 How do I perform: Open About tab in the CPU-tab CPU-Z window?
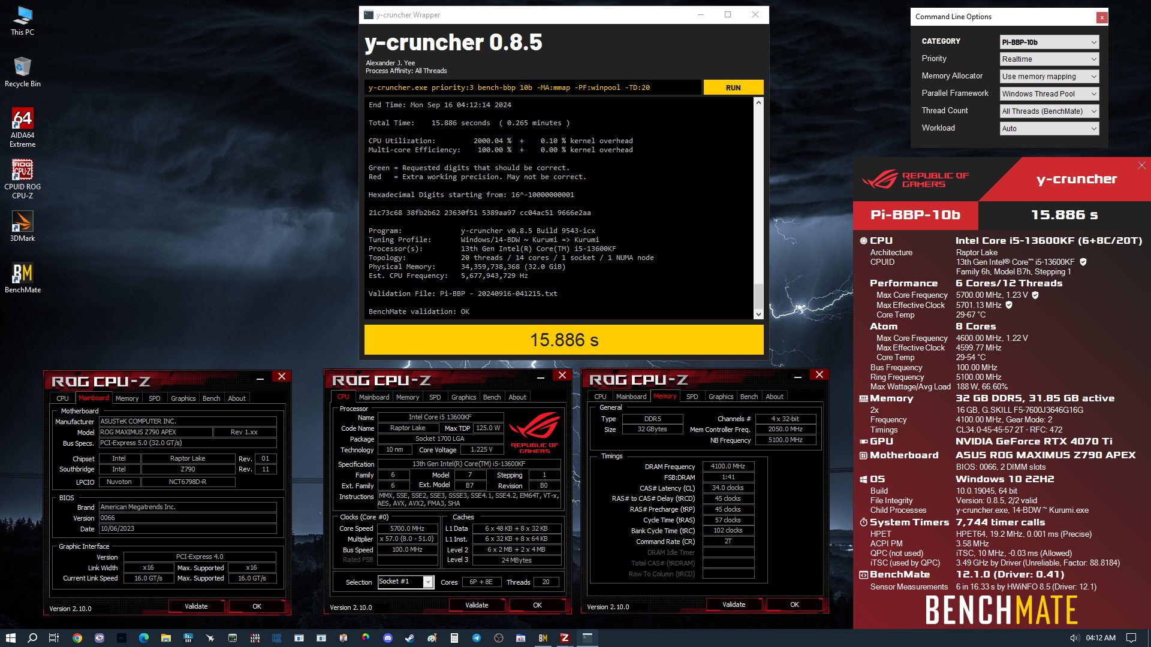pyautogui.click(x=517, y=397)
